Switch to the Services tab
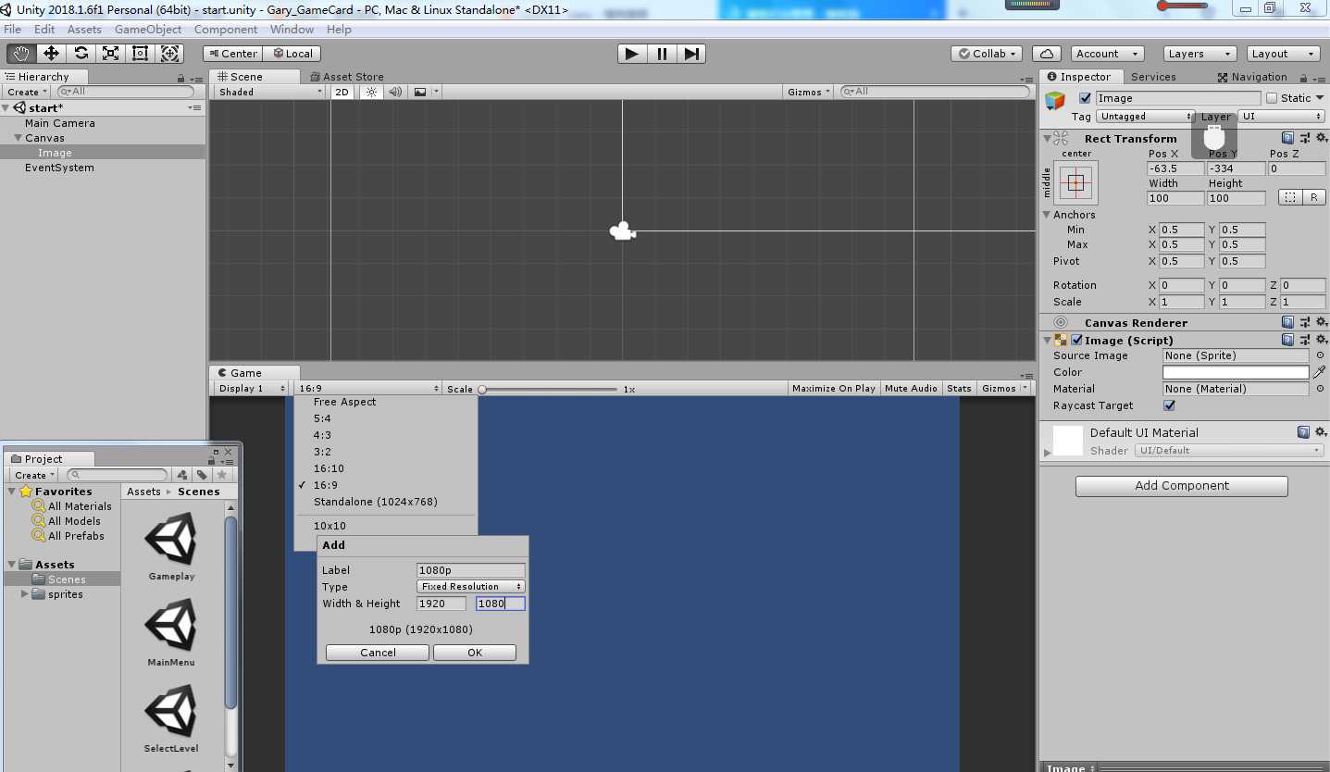 (1153, 77)
